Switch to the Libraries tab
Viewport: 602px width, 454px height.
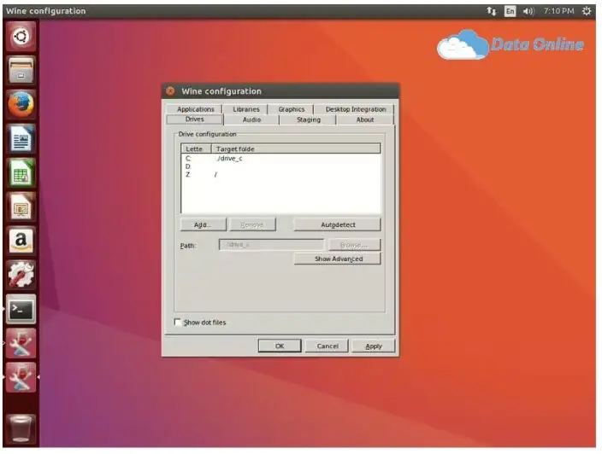coord(246,109)
